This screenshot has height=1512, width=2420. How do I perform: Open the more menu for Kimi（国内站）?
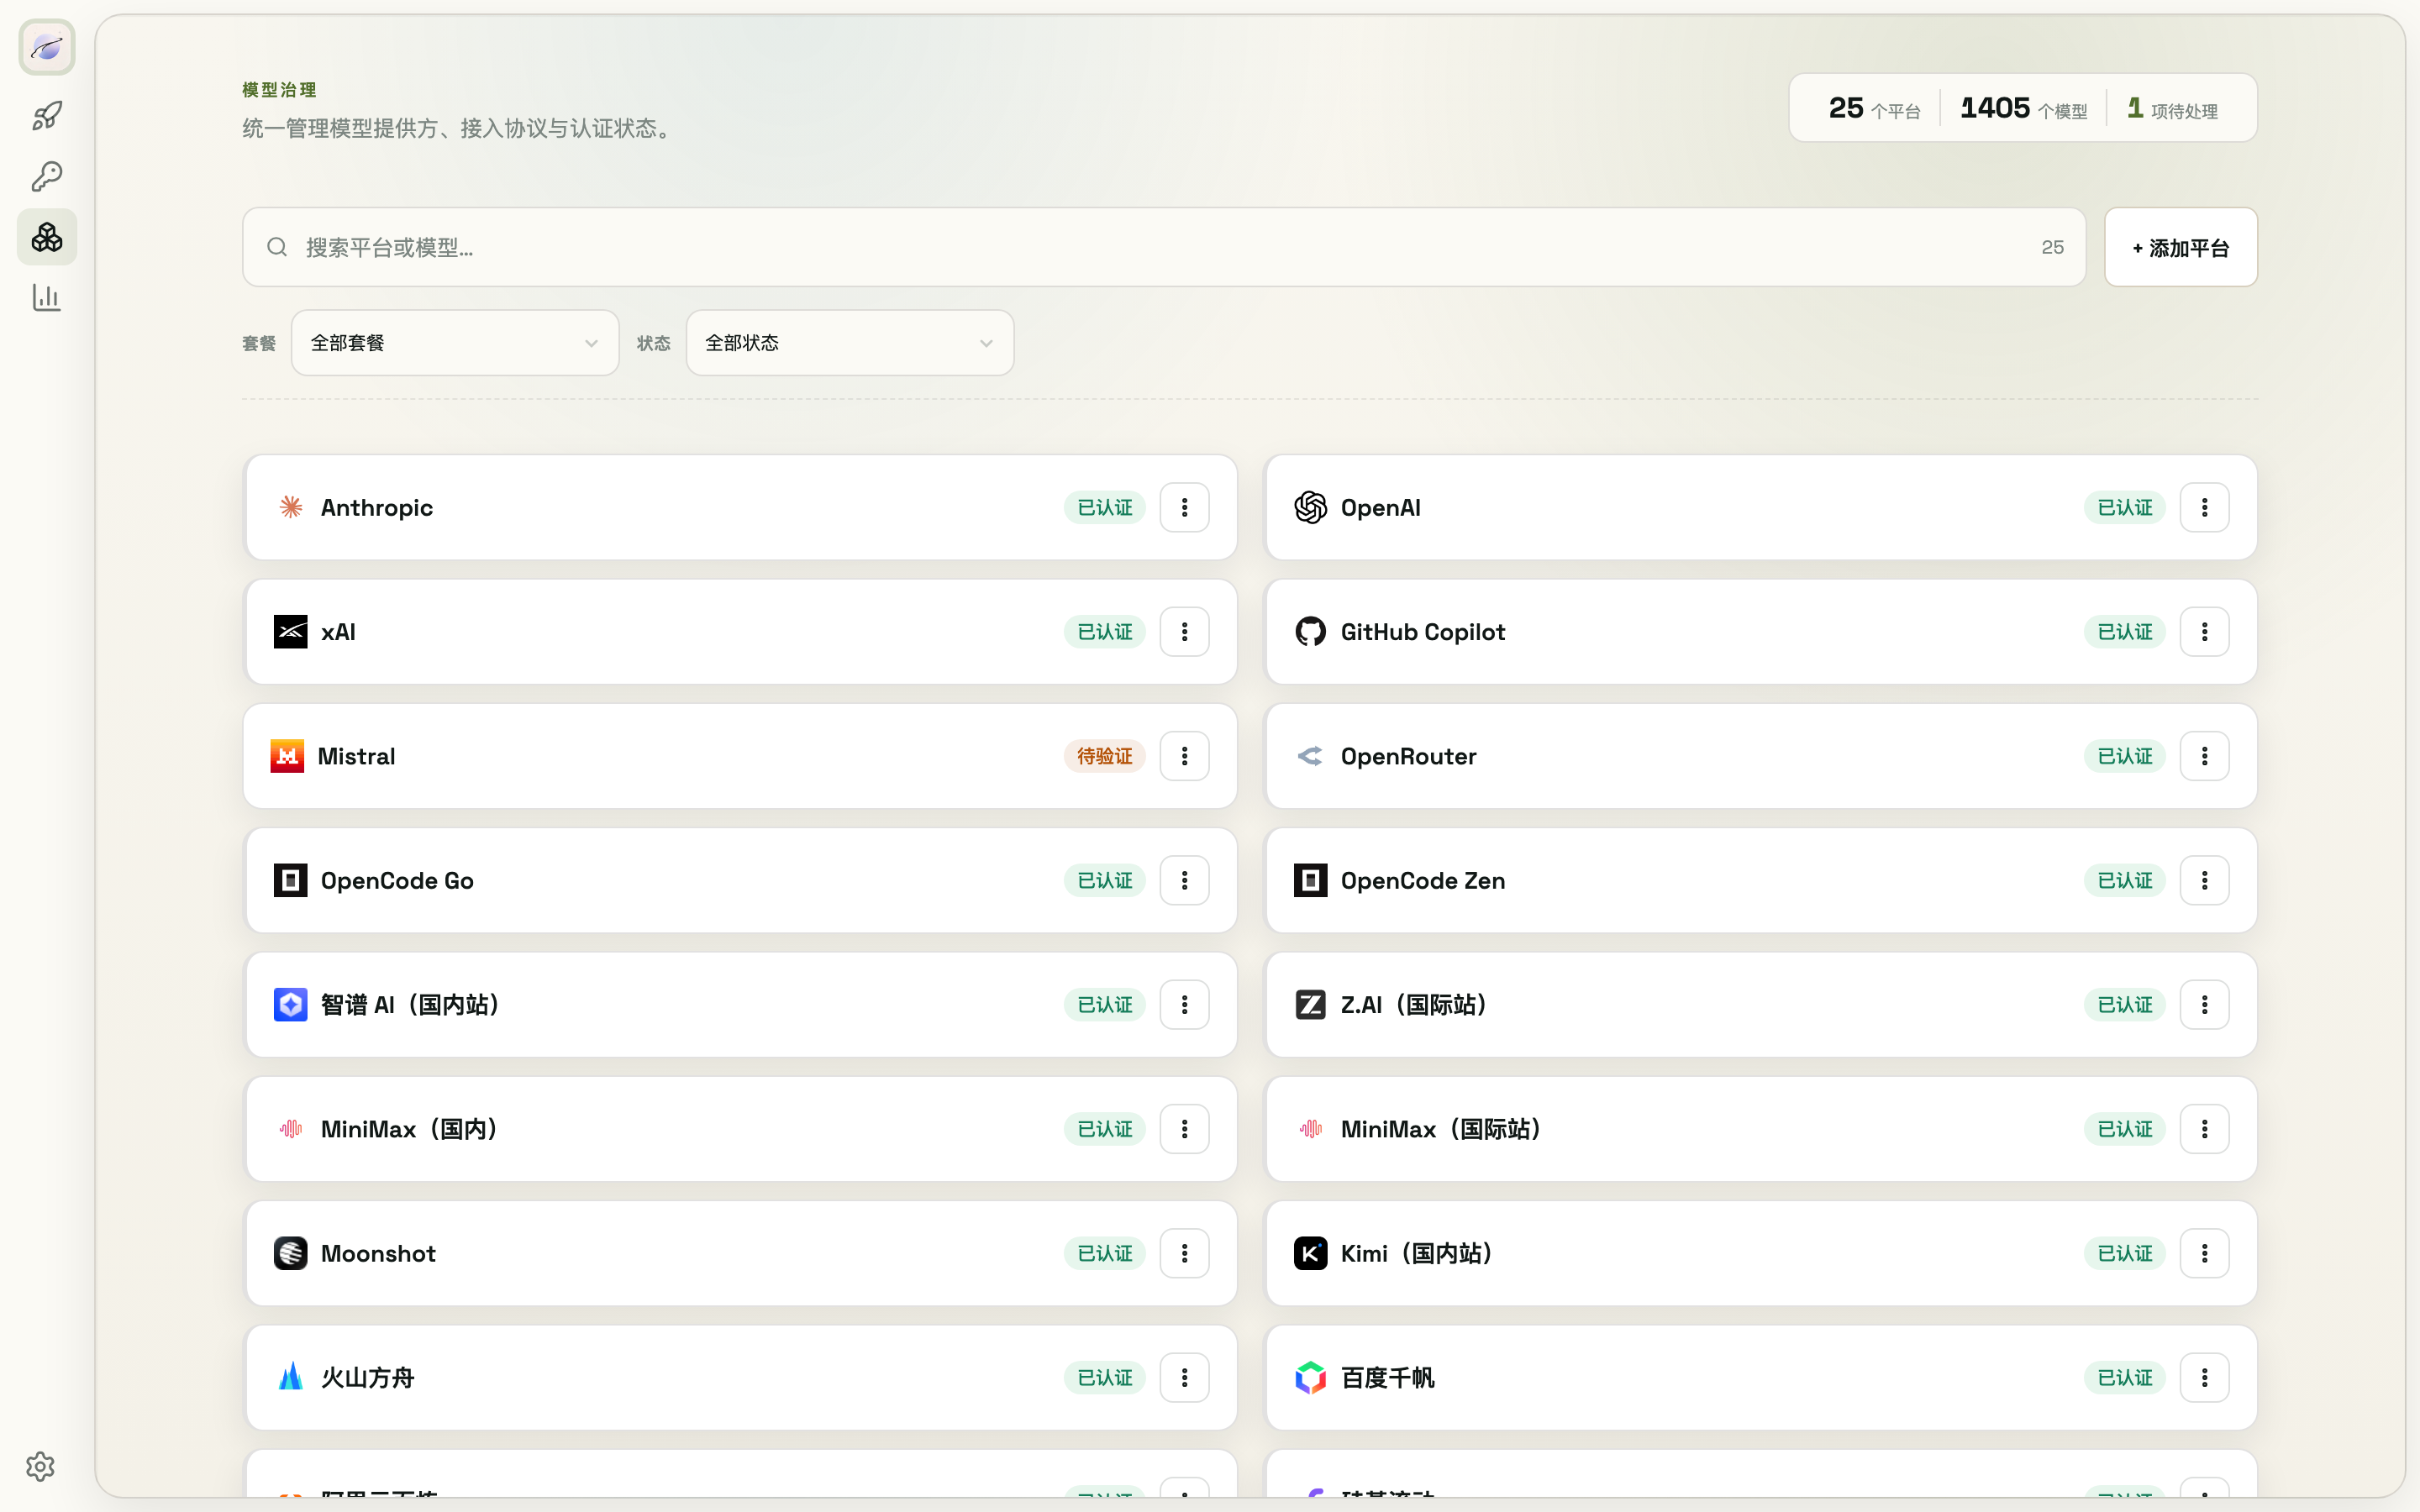(x=2204, y=1253)
